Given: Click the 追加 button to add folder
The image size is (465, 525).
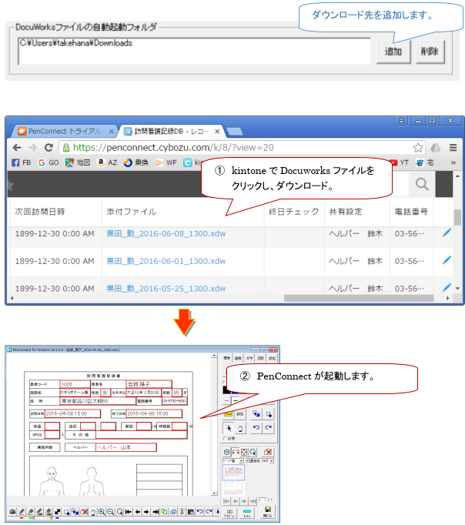Looking at the screenshot, I should (x=393, y=52).
